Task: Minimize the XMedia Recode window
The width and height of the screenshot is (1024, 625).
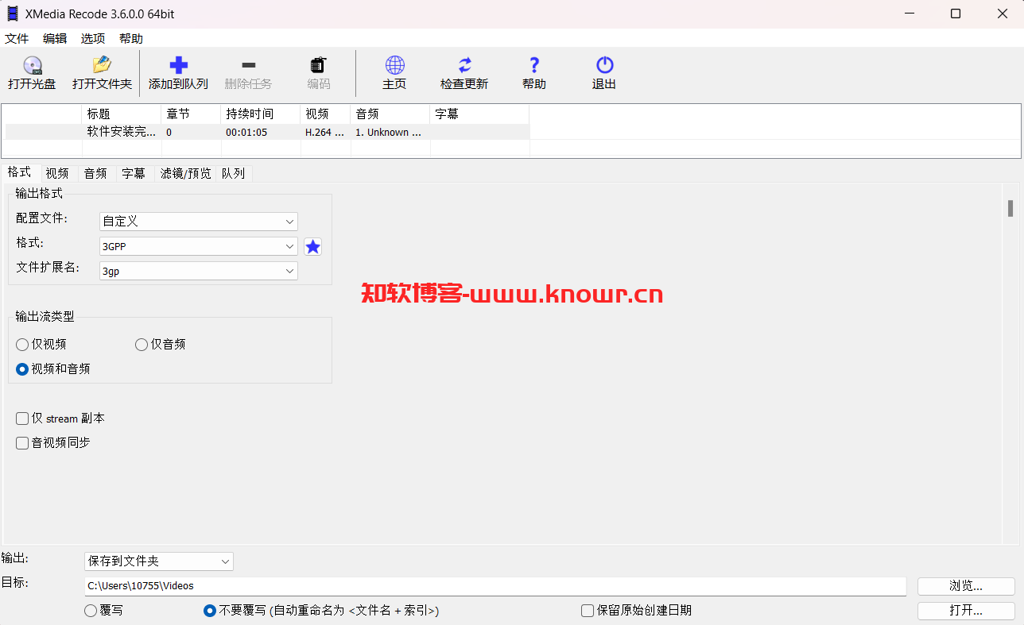Action: (909, 14)
